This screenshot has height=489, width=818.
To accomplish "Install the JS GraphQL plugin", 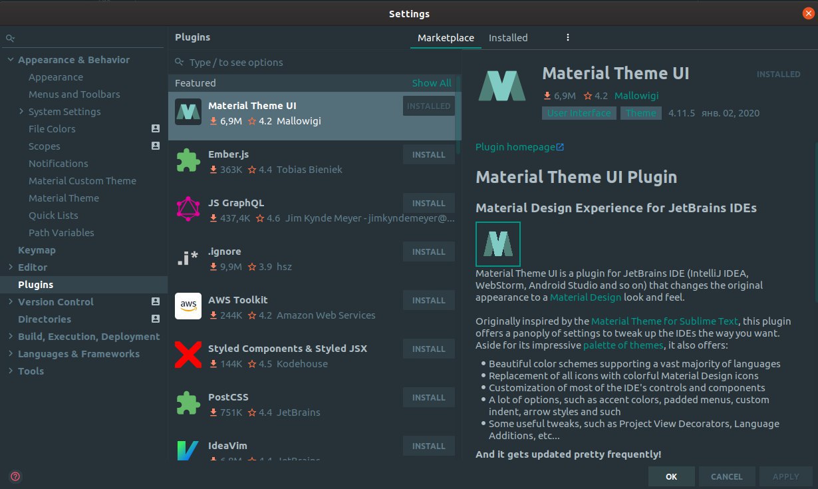I will (429, 203).
